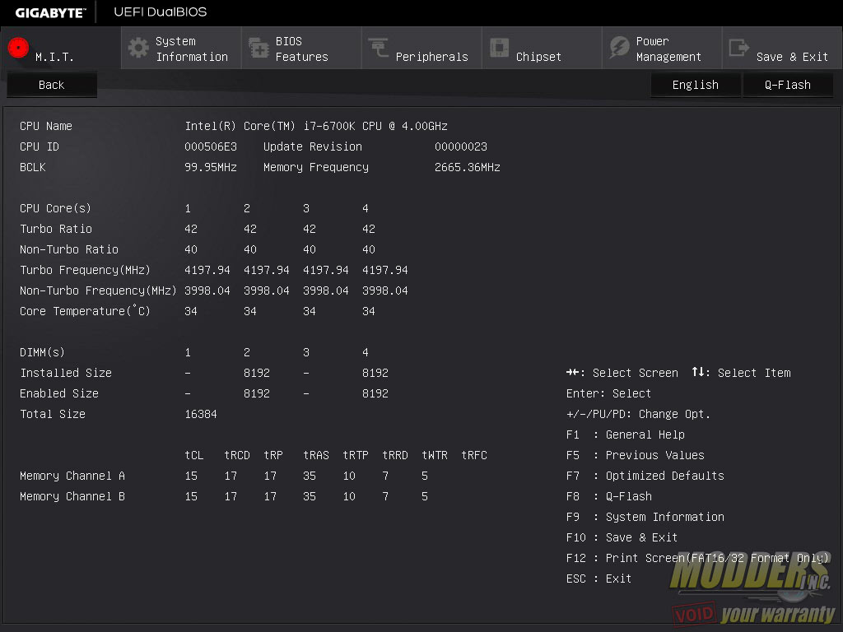Select Turbo Frequency(MHz) label
Image resolution: width=843 pixels, height=632 pixels.
pos(85,270)
